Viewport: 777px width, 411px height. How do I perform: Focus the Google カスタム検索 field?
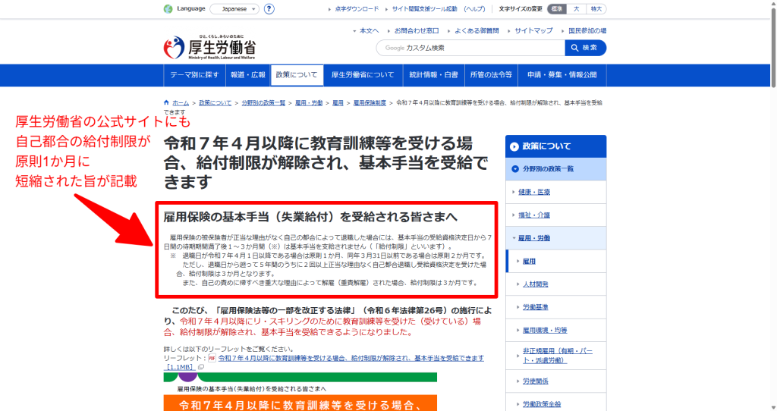pos(470,48)
